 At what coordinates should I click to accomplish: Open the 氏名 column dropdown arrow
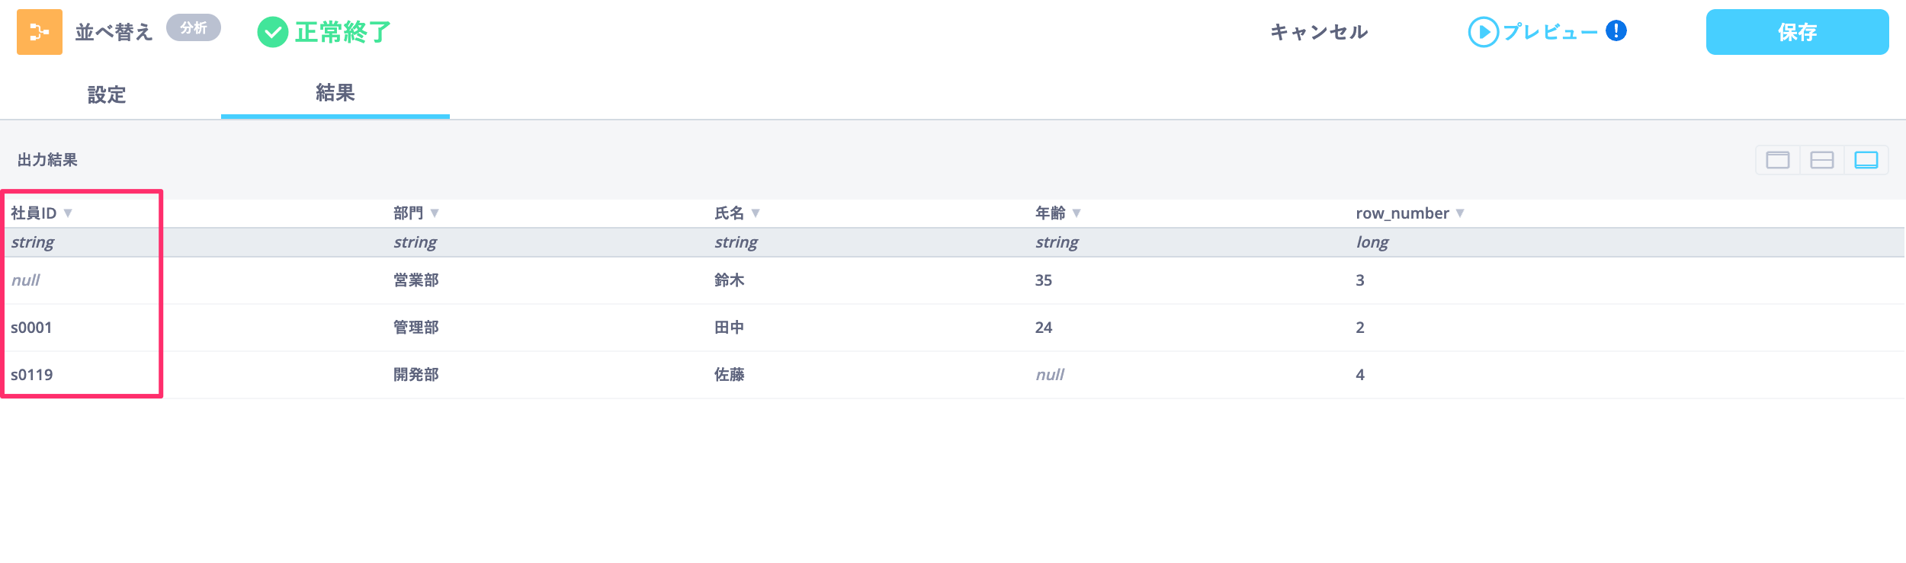[756, 213]
